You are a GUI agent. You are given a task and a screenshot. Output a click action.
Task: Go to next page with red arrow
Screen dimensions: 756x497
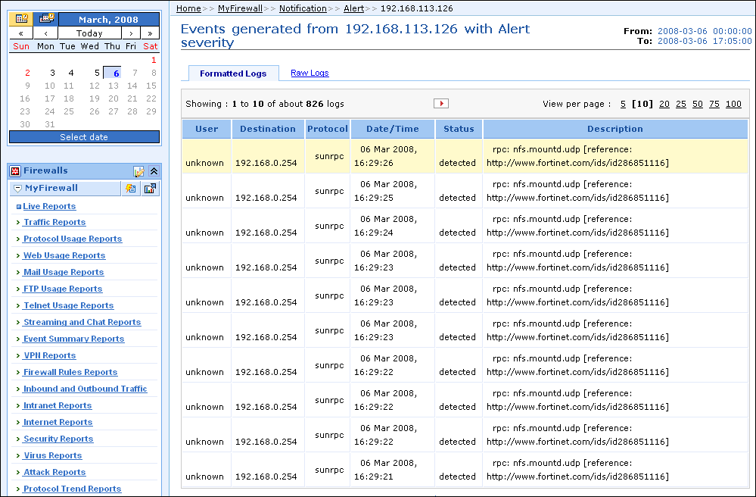click(x=440, y=104)
